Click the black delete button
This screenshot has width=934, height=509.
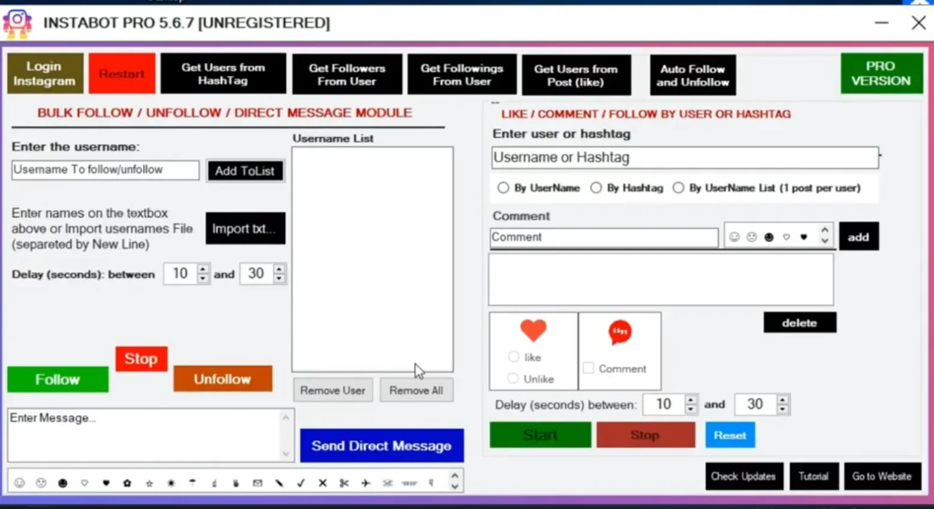click(x=800, y=322)
